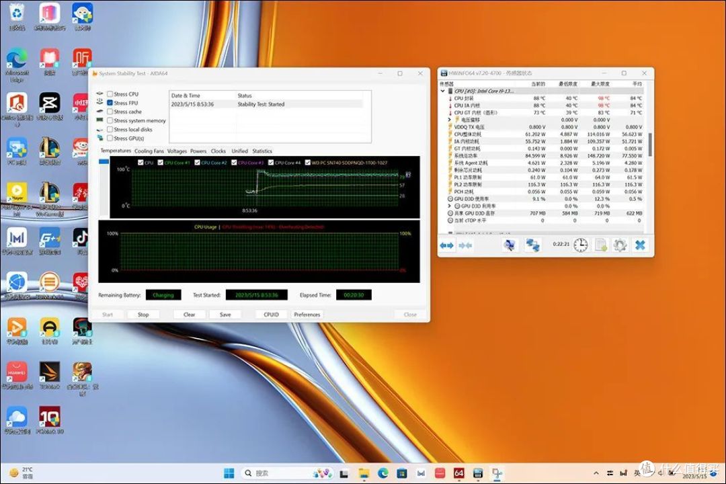Switch to Unified tab

[239, 151]
